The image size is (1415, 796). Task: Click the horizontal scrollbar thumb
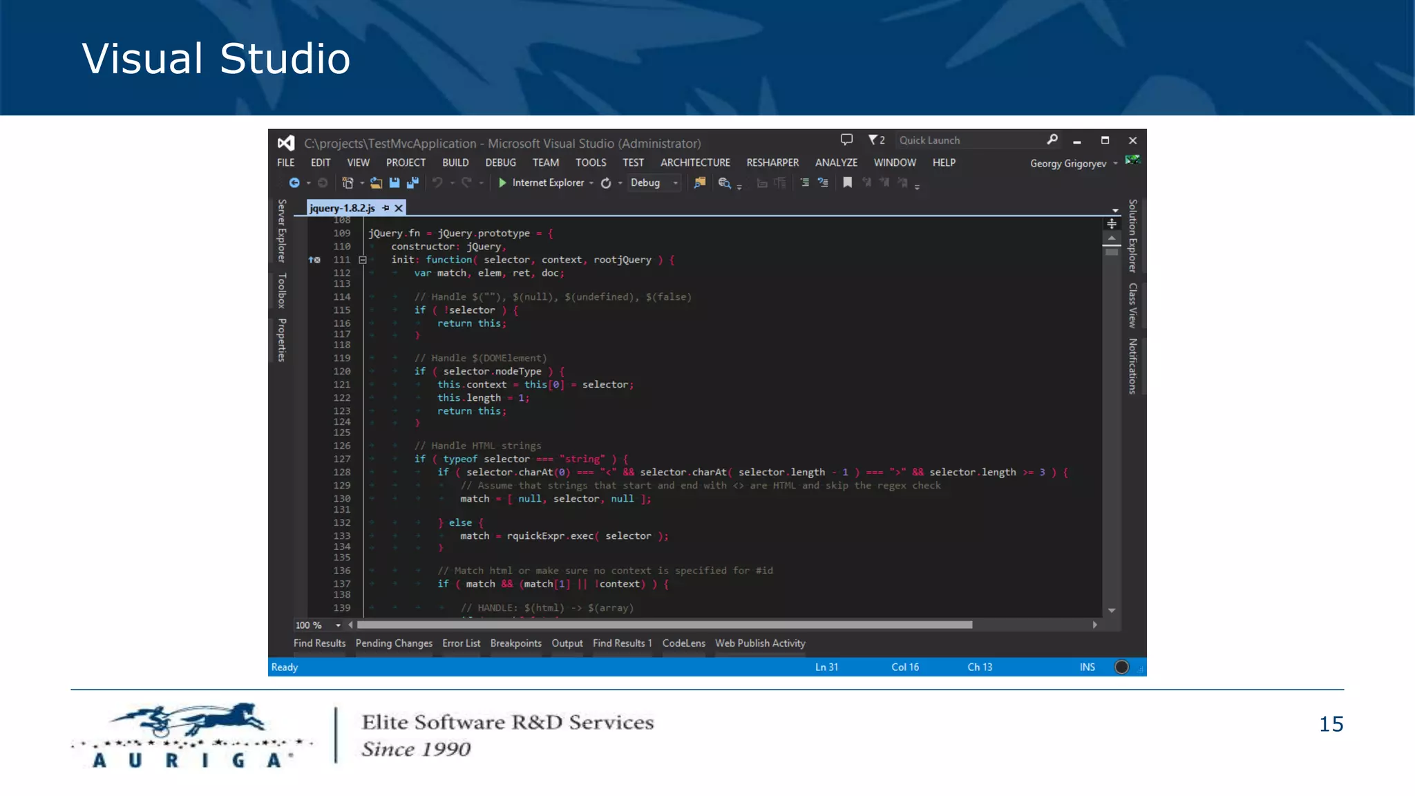[x=665, y=625]
